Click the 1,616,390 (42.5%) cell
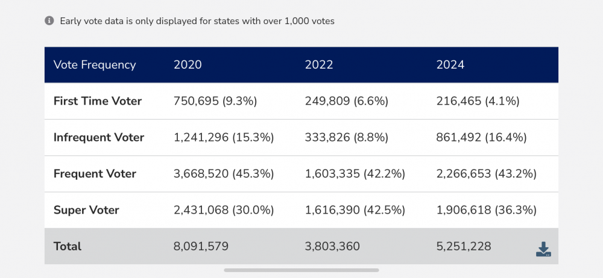The image size is (603, 278). click(355, 210)
